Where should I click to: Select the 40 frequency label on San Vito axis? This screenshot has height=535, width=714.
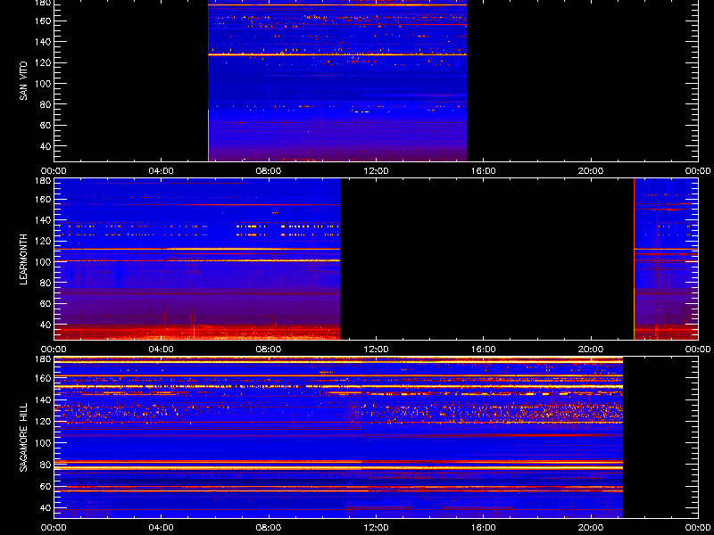click(x=46, y=146)
